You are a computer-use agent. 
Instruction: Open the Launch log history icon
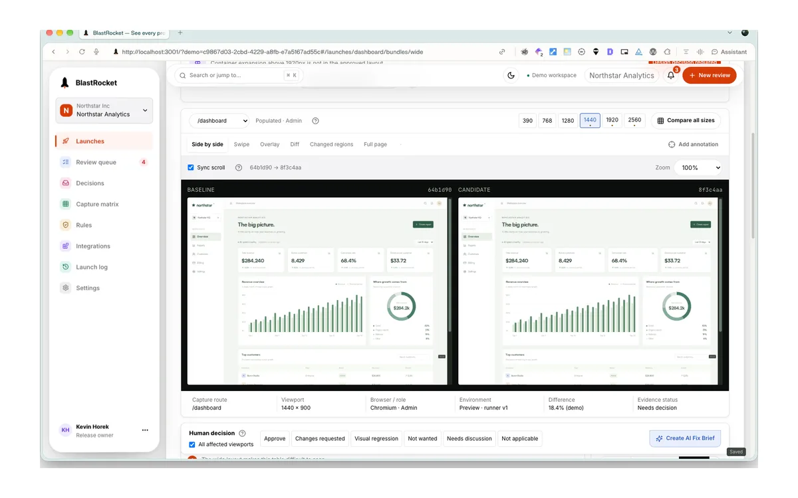tap(65, 267)
